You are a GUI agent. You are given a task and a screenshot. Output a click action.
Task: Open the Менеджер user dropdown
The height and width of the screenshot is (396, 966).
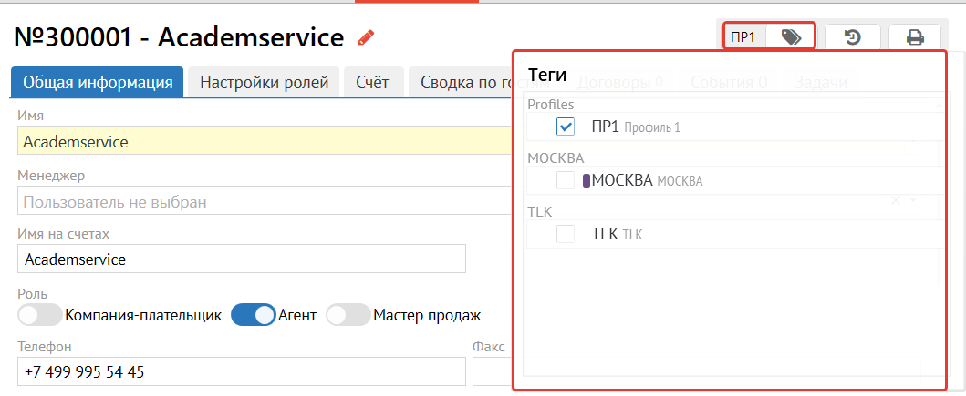click(265, 202)
